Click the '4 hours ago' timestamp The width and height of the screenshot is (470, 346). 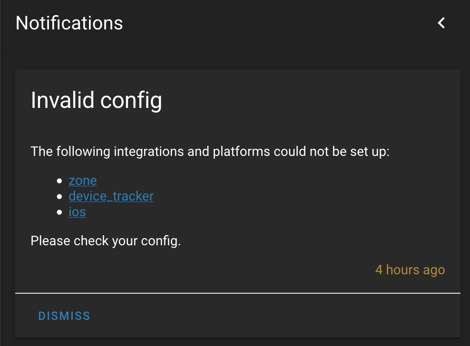tap(410, 270)
